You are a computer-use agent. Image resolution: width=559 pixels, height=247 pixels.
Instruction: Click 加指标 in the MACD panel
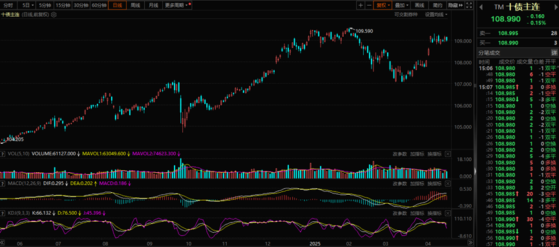(x=417, y=183)
